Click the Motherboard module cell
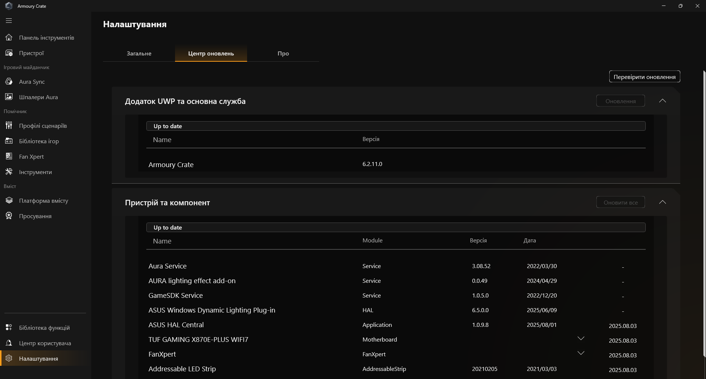Screen dimensions: 706x379 pyautogui.click(x=380, y=339)
